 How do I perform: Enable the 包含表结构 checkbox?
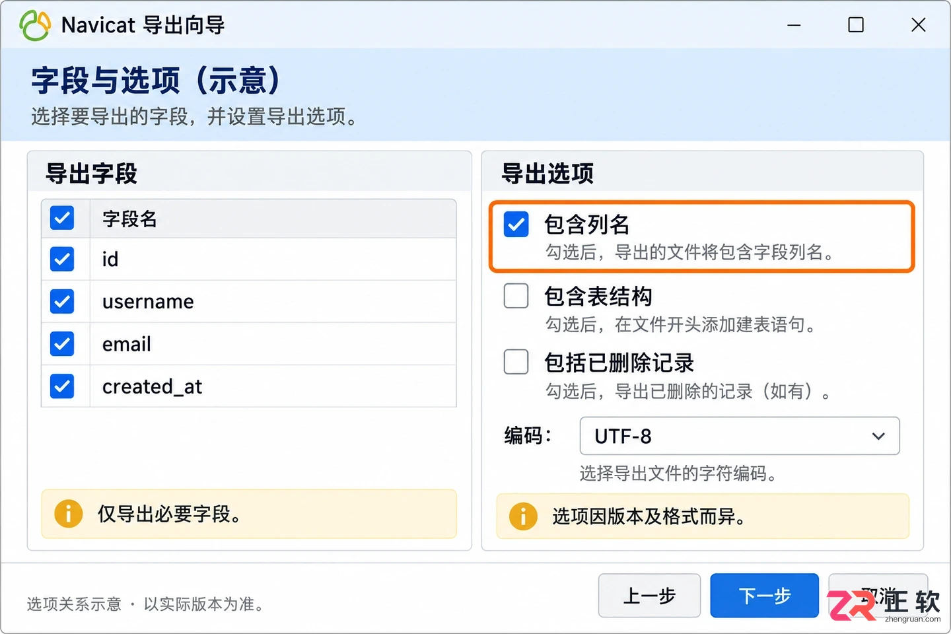coord(516,296)
